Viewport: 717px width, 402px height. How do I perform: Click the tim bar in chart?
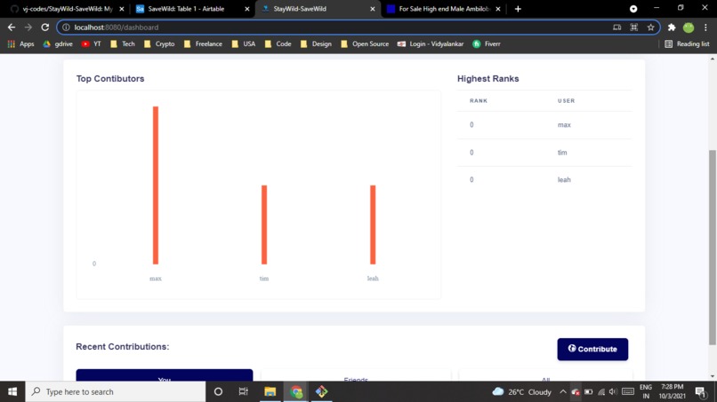(x=264, y=225)
